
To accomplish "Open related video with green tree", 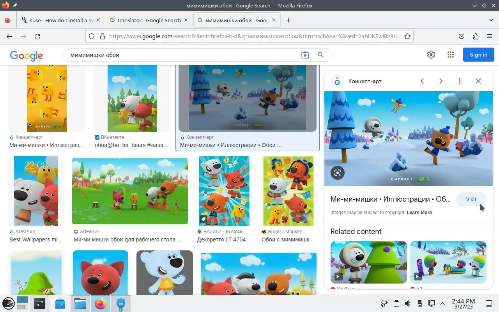I will 369,262.
